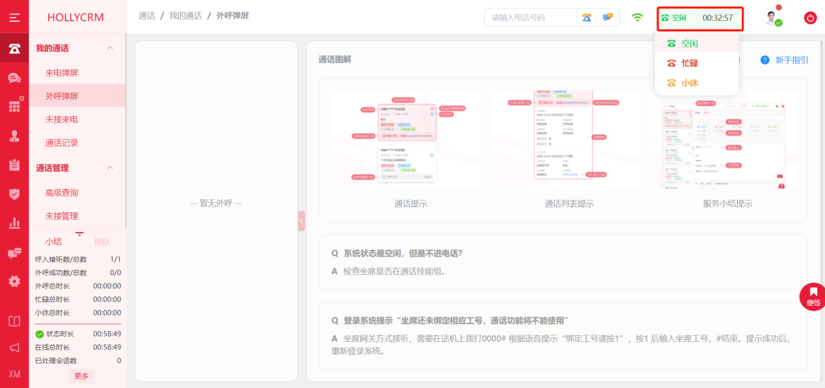Select the 空闲 status option in dropdown
Screen dimensions: 825x388
[689, 44]
